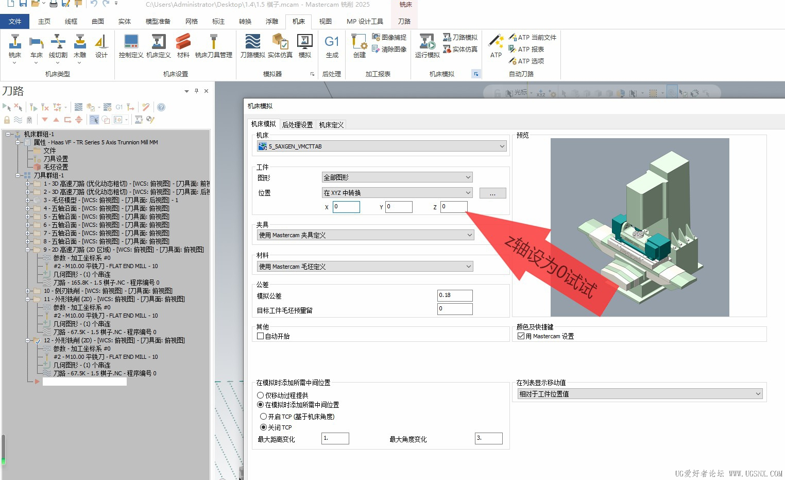Open the 材料 毛坯定义 dropdown
This screenshot has width=785, height=480.
[x=365, y=267]
